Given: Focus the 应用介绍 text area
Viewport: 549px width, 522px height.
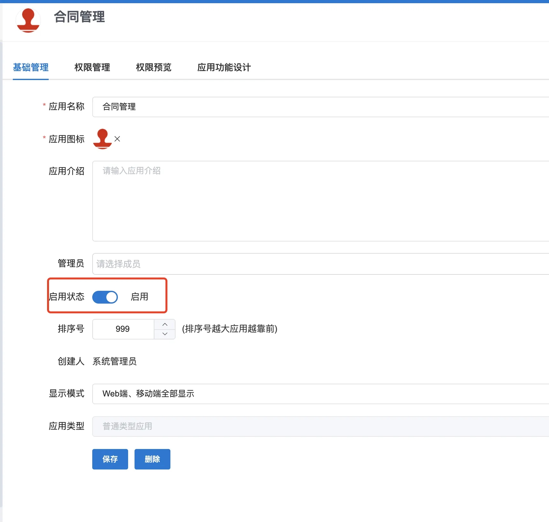Looking at the screenshot, I should click(320, 201).
